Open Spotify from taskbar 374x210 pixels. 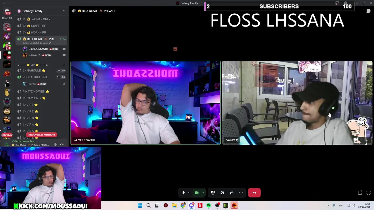coord(209,206)
